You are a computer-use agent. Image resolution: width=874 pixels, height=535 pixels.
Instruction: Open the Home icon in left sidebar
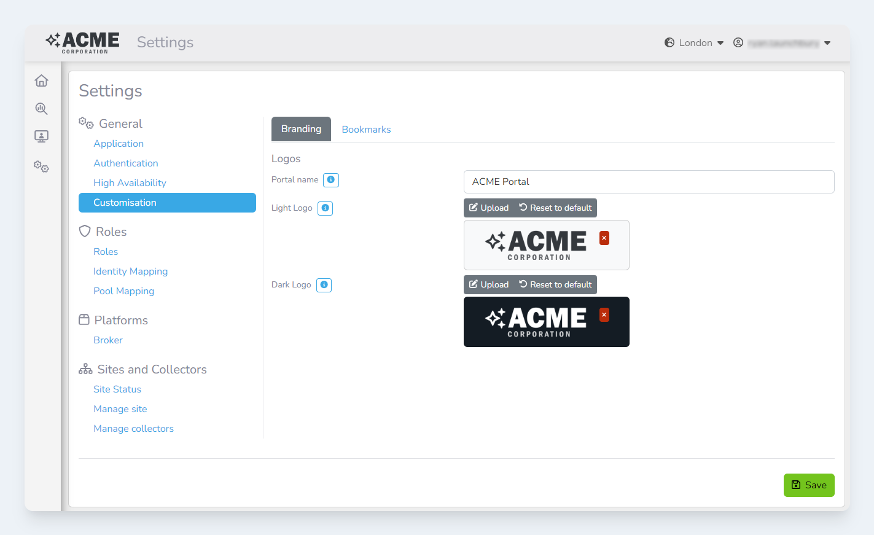tap(41, 80)
